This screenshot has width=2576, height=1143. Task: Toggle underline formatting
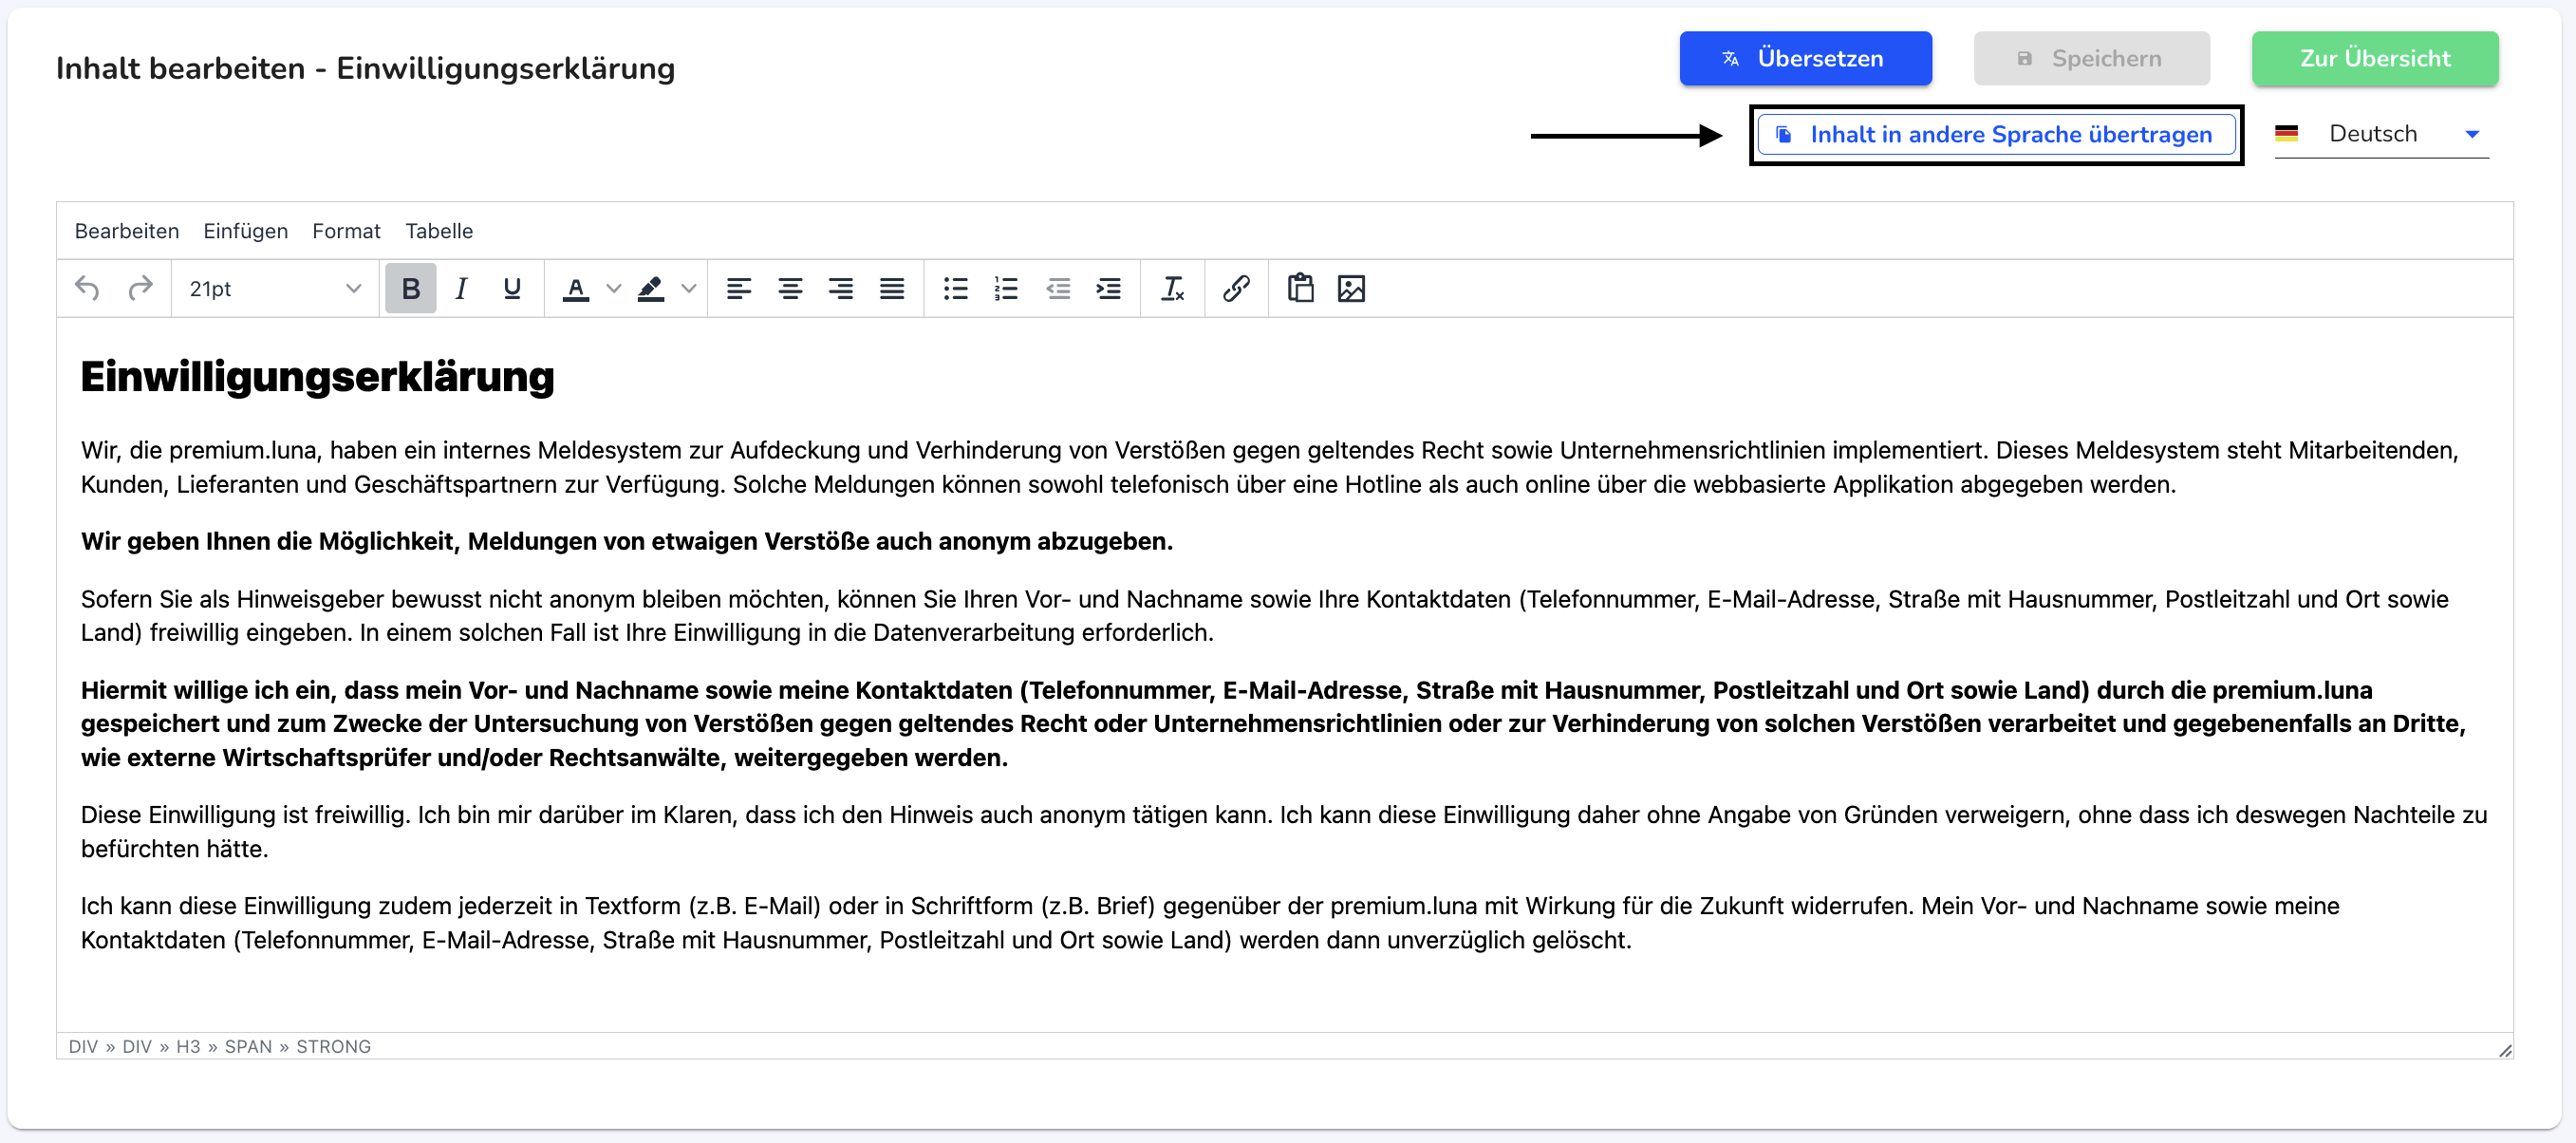coord(512,288)
